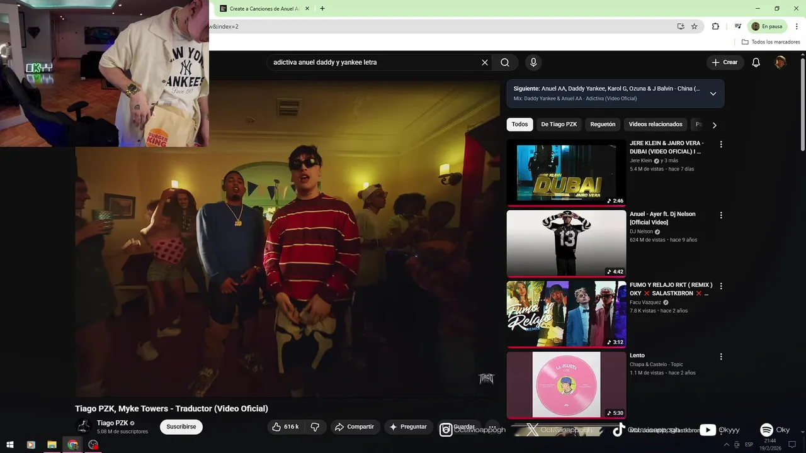Open Todos los marcadores folder
The image size is (806, 453).
[x=771, y=42]
